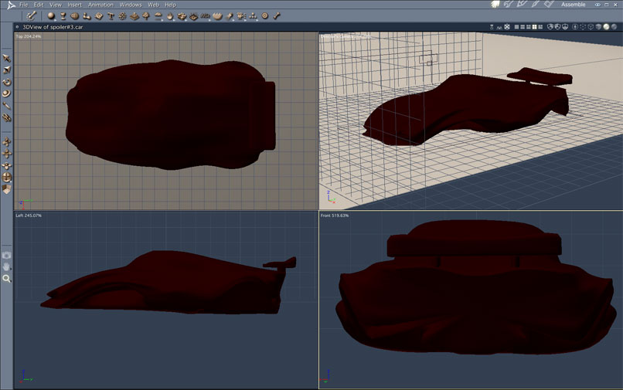Insert a bone using the bone tool
The height and width of the screenshot is (390, 623).
277,16
